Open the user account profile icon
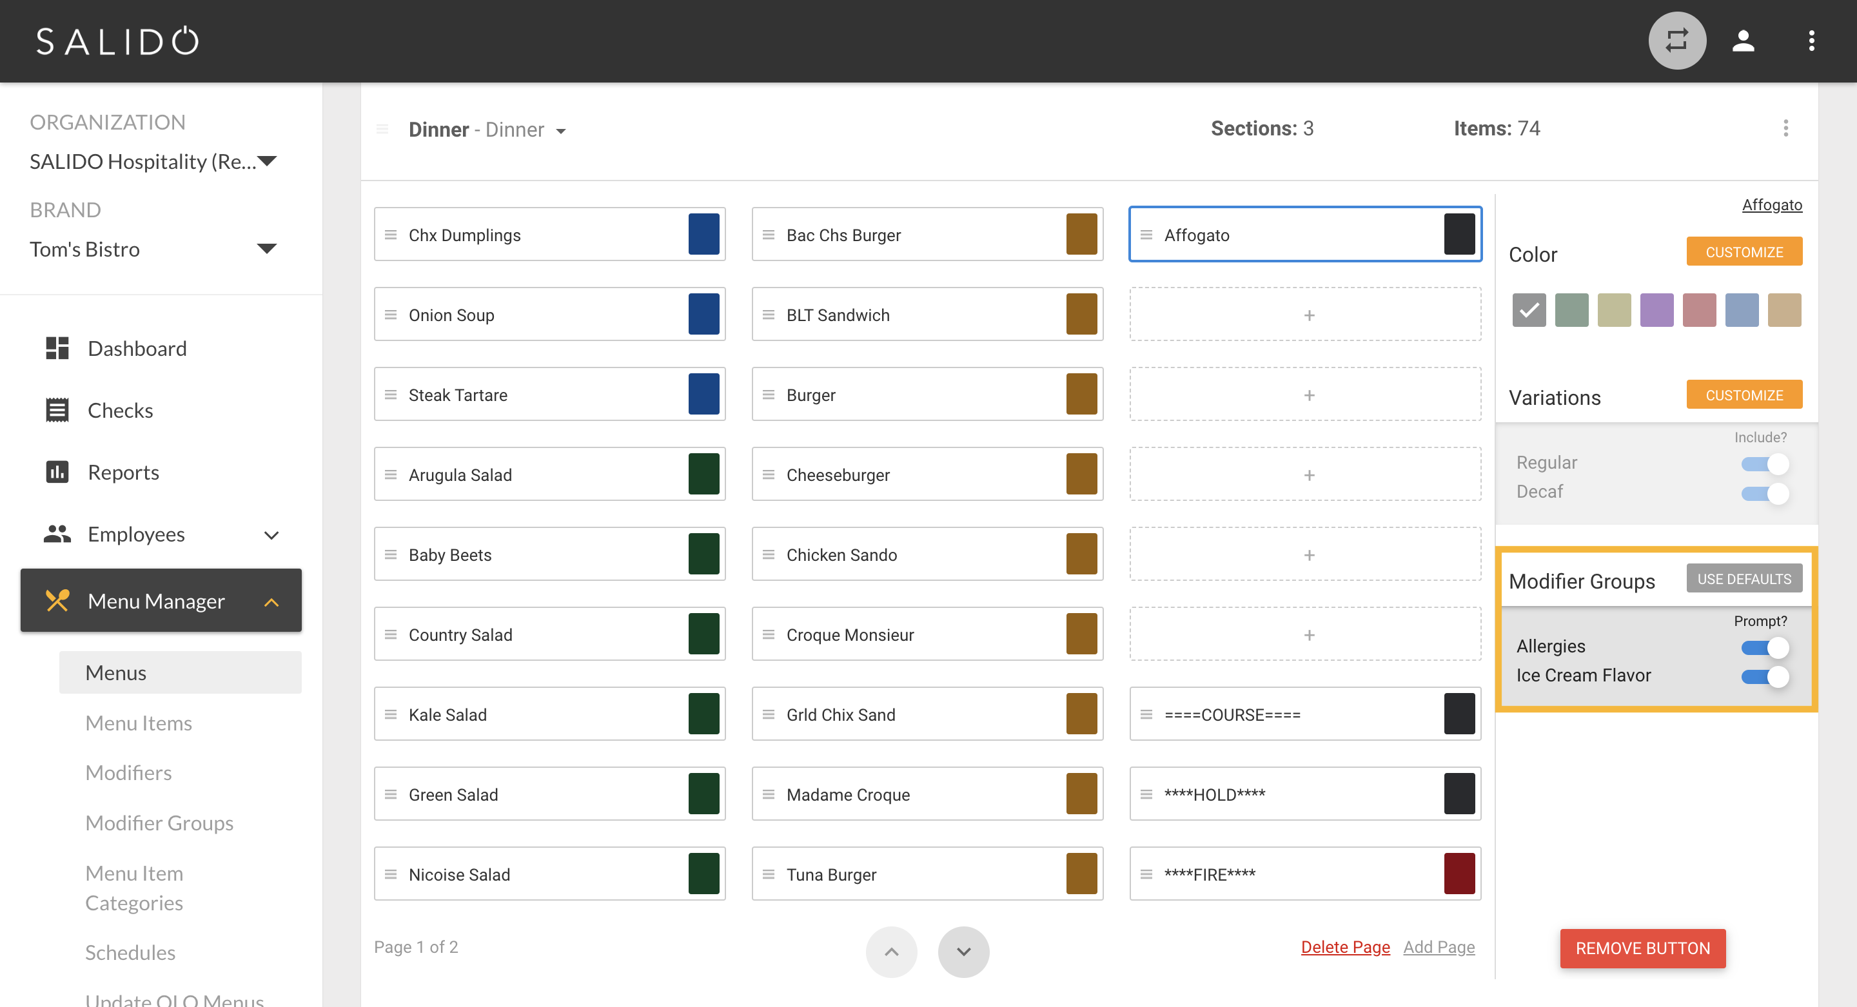Viewport: 1857px width, 1007px height. pos(1743,41)
